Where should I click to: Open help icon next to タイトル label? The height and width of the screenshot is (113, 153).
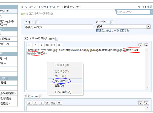coord(37,22)
